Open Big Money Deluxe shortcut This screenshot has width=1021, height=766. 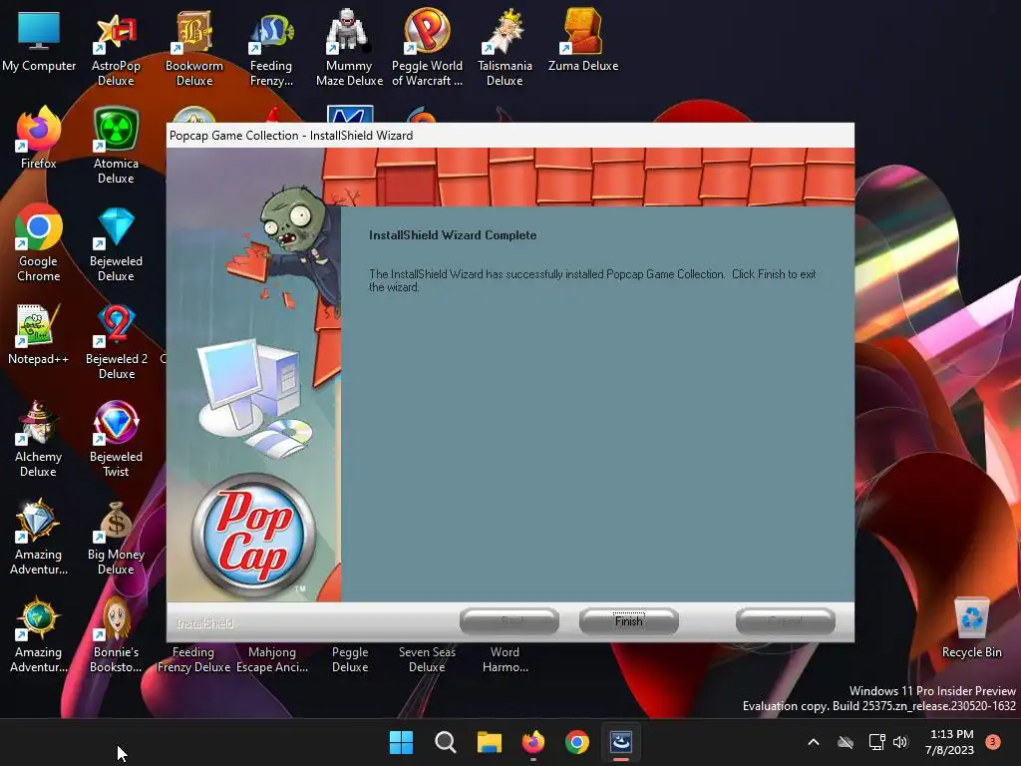point(116,538)
